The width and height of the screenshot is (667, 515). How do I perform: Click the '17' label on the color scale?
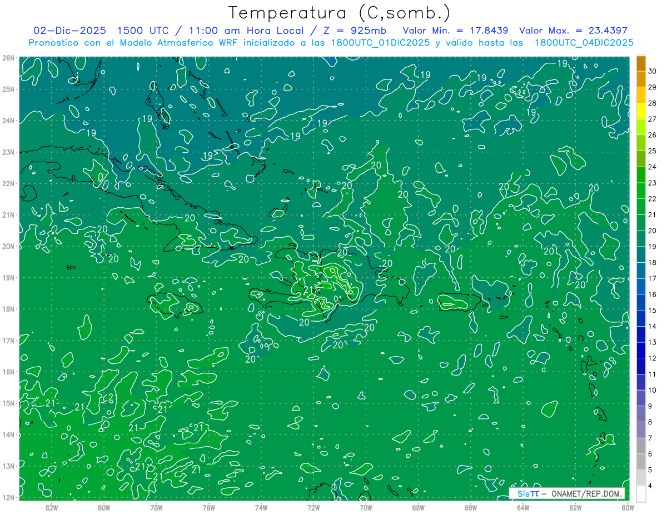click(x=653, y=278)
